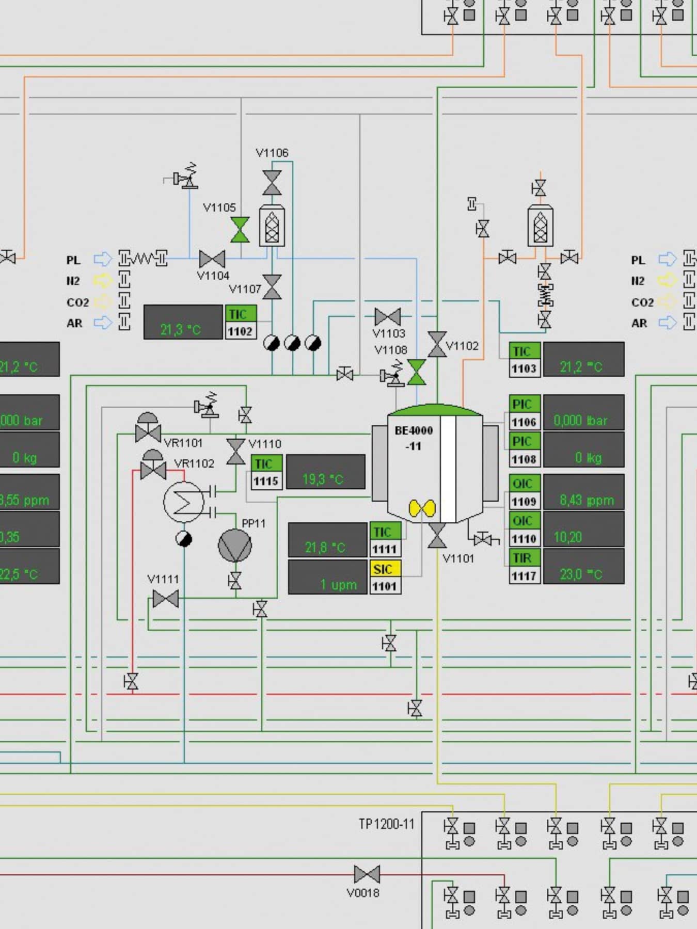Click the green valve V1108
Viewport: 697px width, 929px height.
click(x=417, y=372)
